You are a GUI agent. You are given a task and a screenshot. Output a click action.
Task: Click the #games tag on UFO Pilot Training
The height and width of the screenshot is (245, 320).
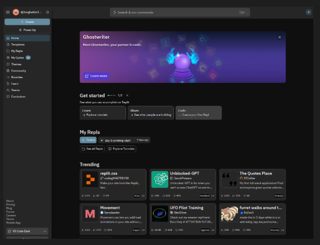point(205,230)
